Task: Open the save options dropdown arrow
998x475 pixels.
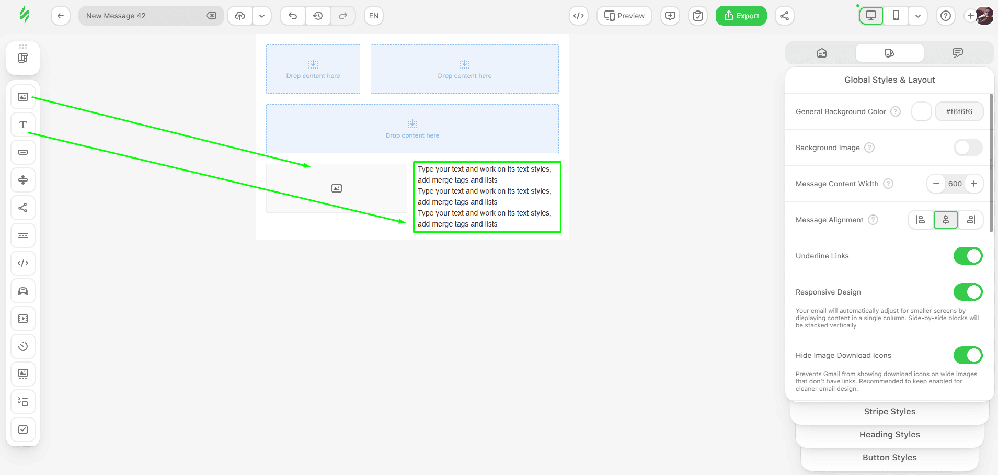Action: click(262, 16)
